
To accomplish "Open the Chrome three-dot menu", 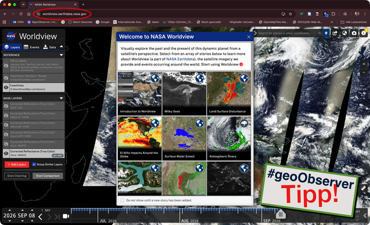I will (x=365, y=14).
